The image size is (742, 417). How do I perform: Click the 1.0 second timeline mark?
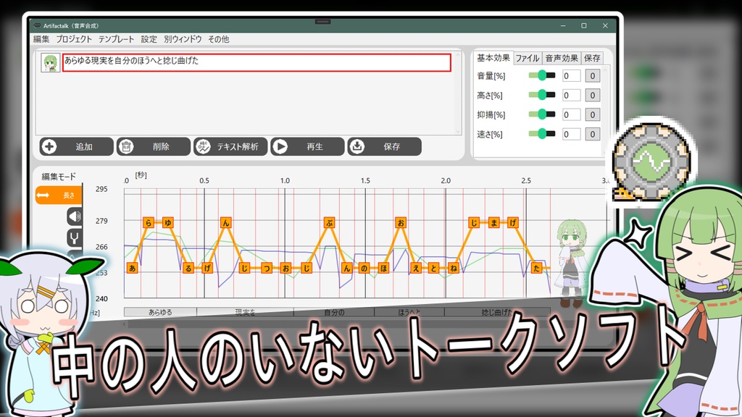point(285,180)
